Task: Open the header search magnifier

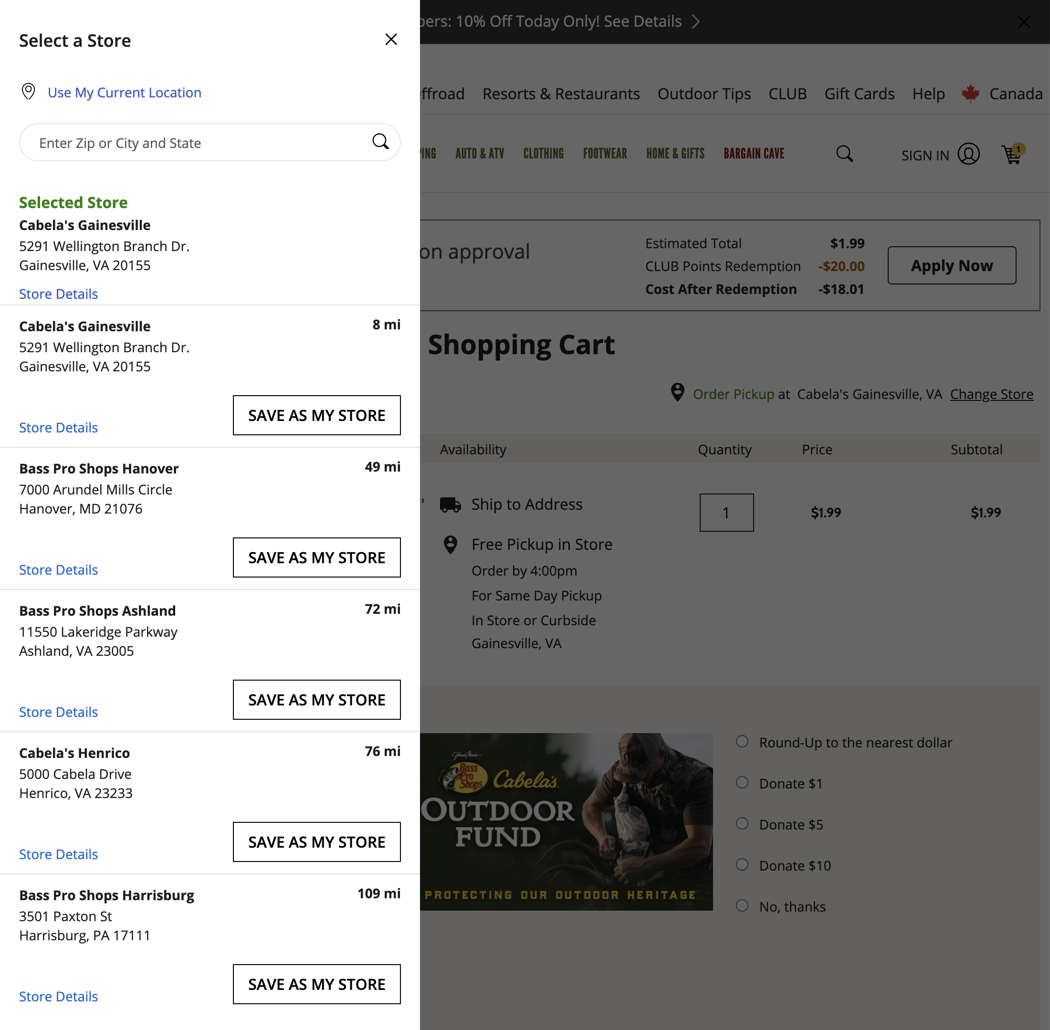Action: [x=844, y=154]
